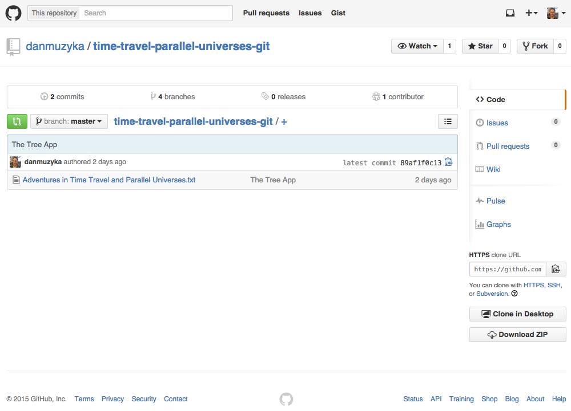Open the user avatar menu in header
Image resolution: width=571 pixels, height=411 pixels.
pyautogui.click(x=556, y=13)
